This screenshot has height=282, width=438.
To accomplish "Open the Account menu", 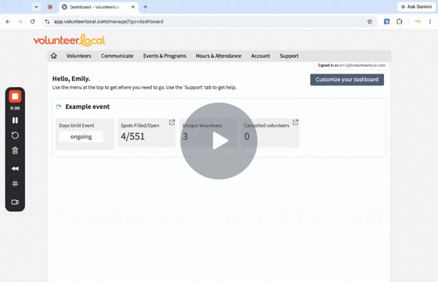I will pyautogui.click(x=260, y=56).
